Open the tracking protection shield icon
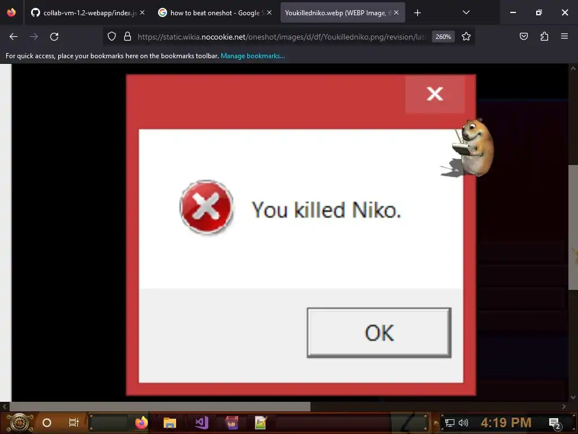578x434 pixels. (112, 37)
